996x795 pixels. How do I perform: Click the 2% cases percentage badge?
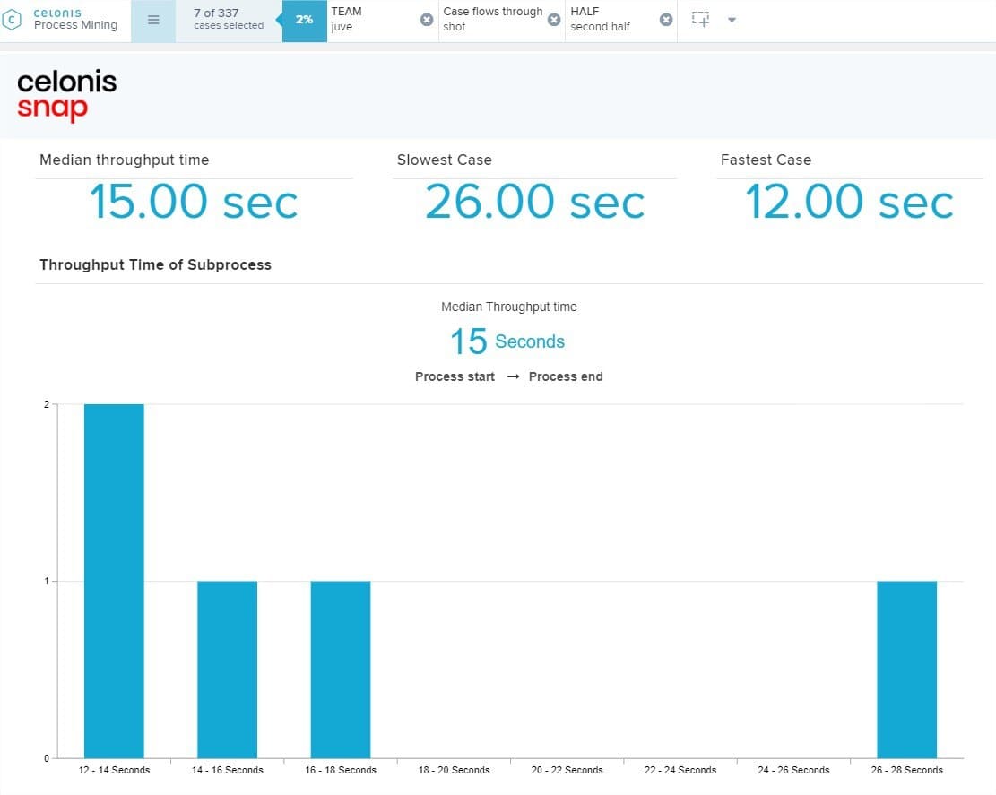[305, 20]
